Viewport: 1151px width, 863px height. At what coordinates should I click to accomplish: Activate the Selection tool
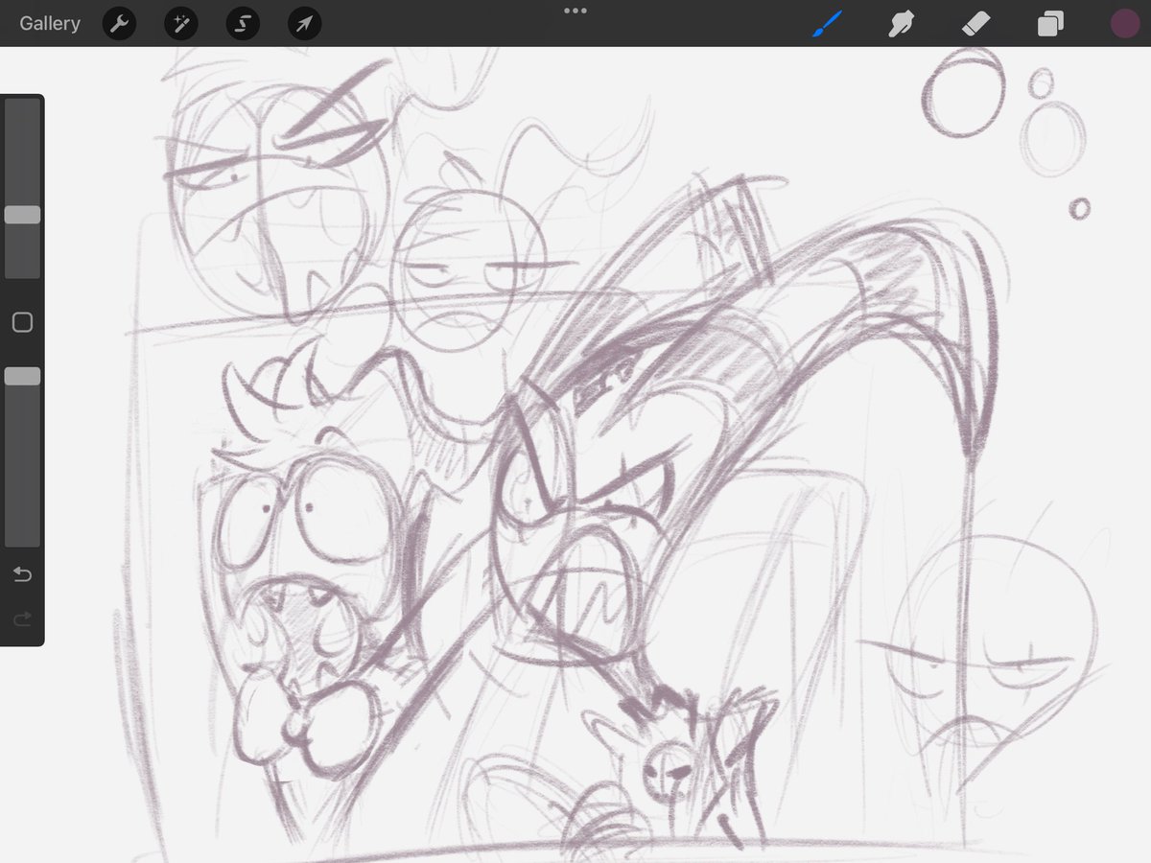coord(243,24)
